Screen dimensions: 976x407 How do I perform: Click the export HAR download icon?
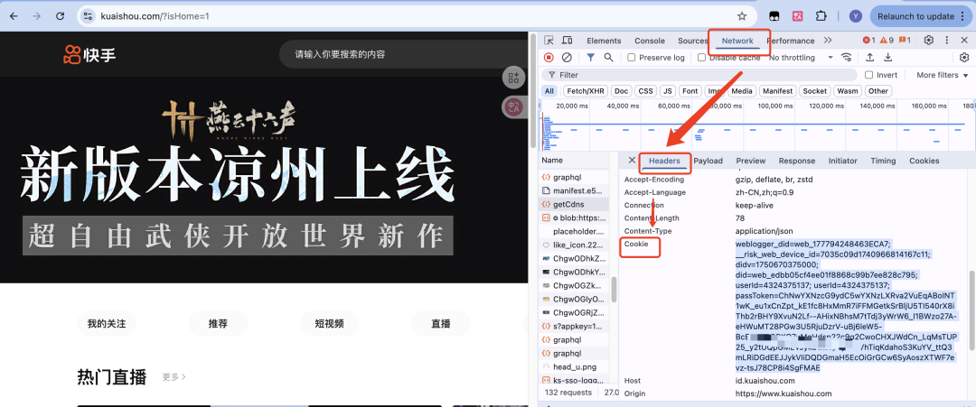point(887,57)
